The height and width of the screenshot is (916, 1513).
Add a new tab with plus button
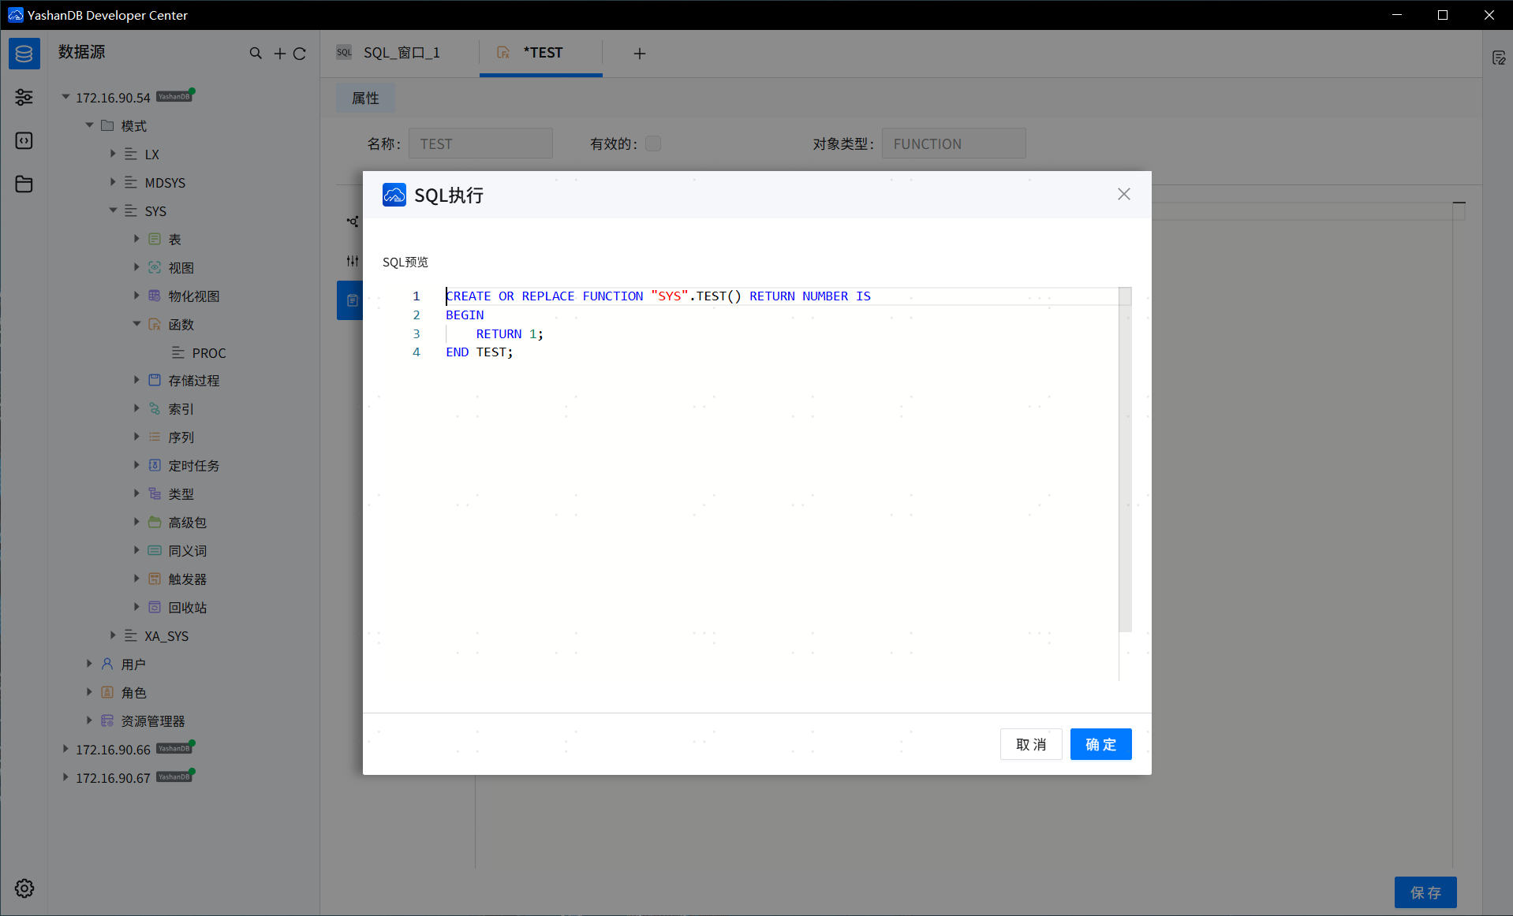tap(640, 54)
